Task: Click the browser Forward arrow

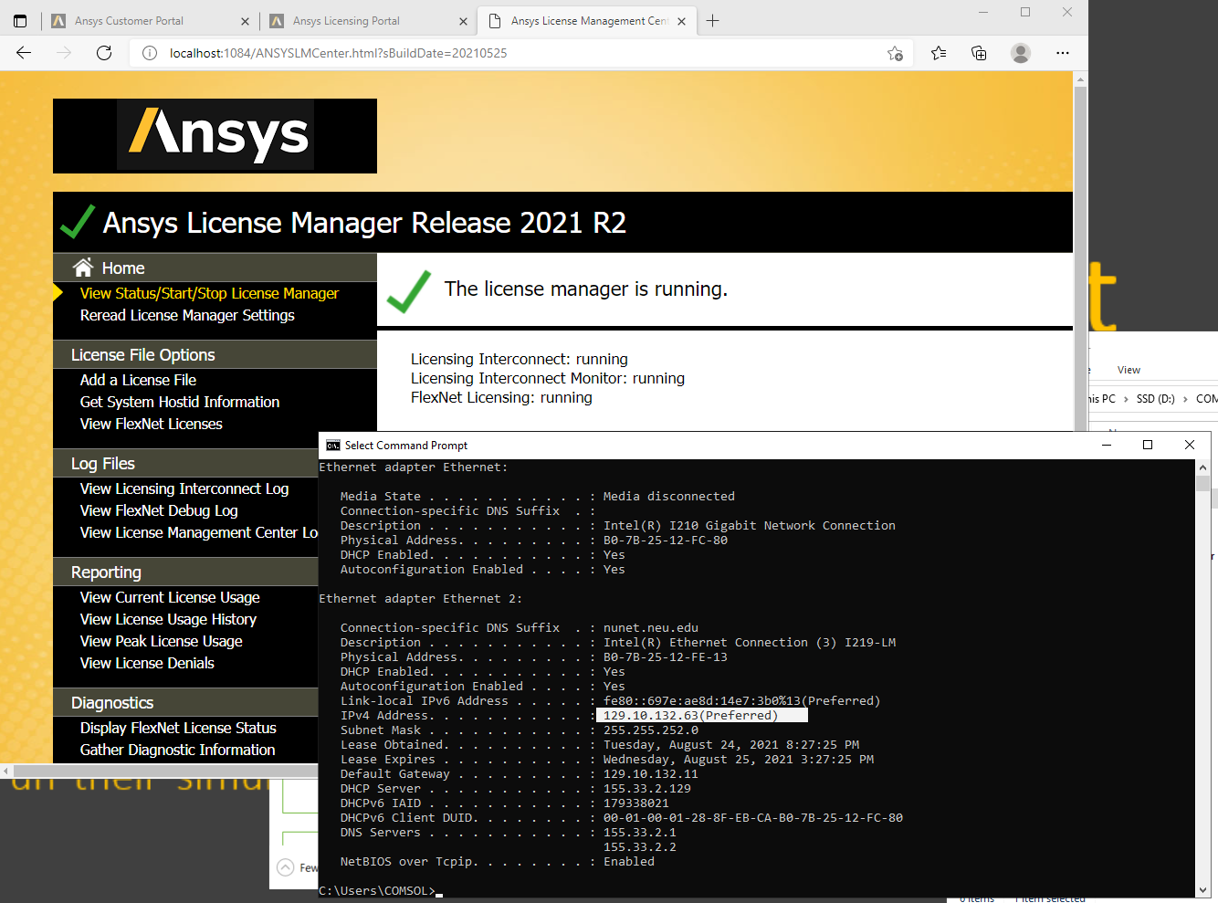Action: tap(64, 53)
